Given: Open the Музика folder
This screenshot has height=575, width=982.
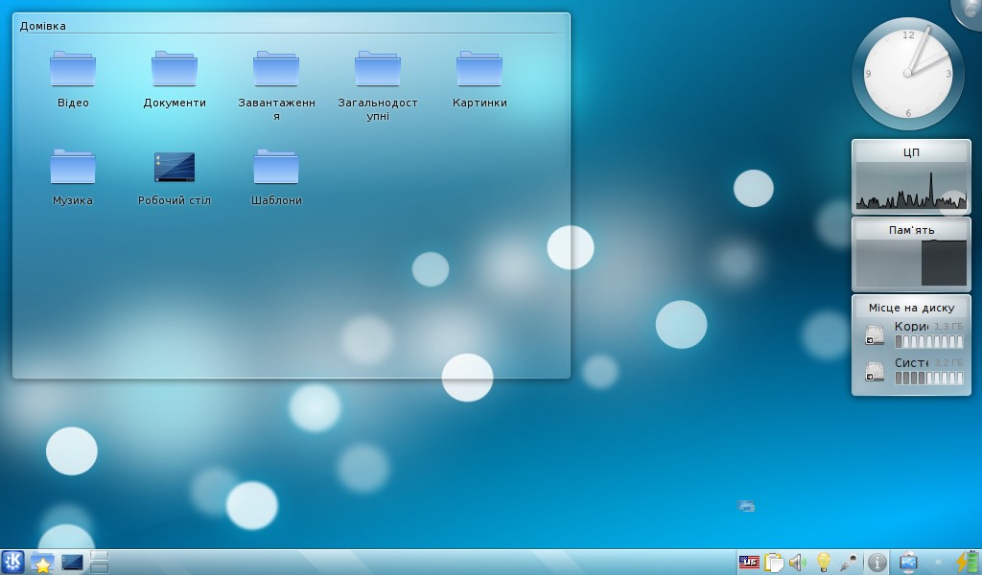Looking at the screenshot, I should coord(73,167).
